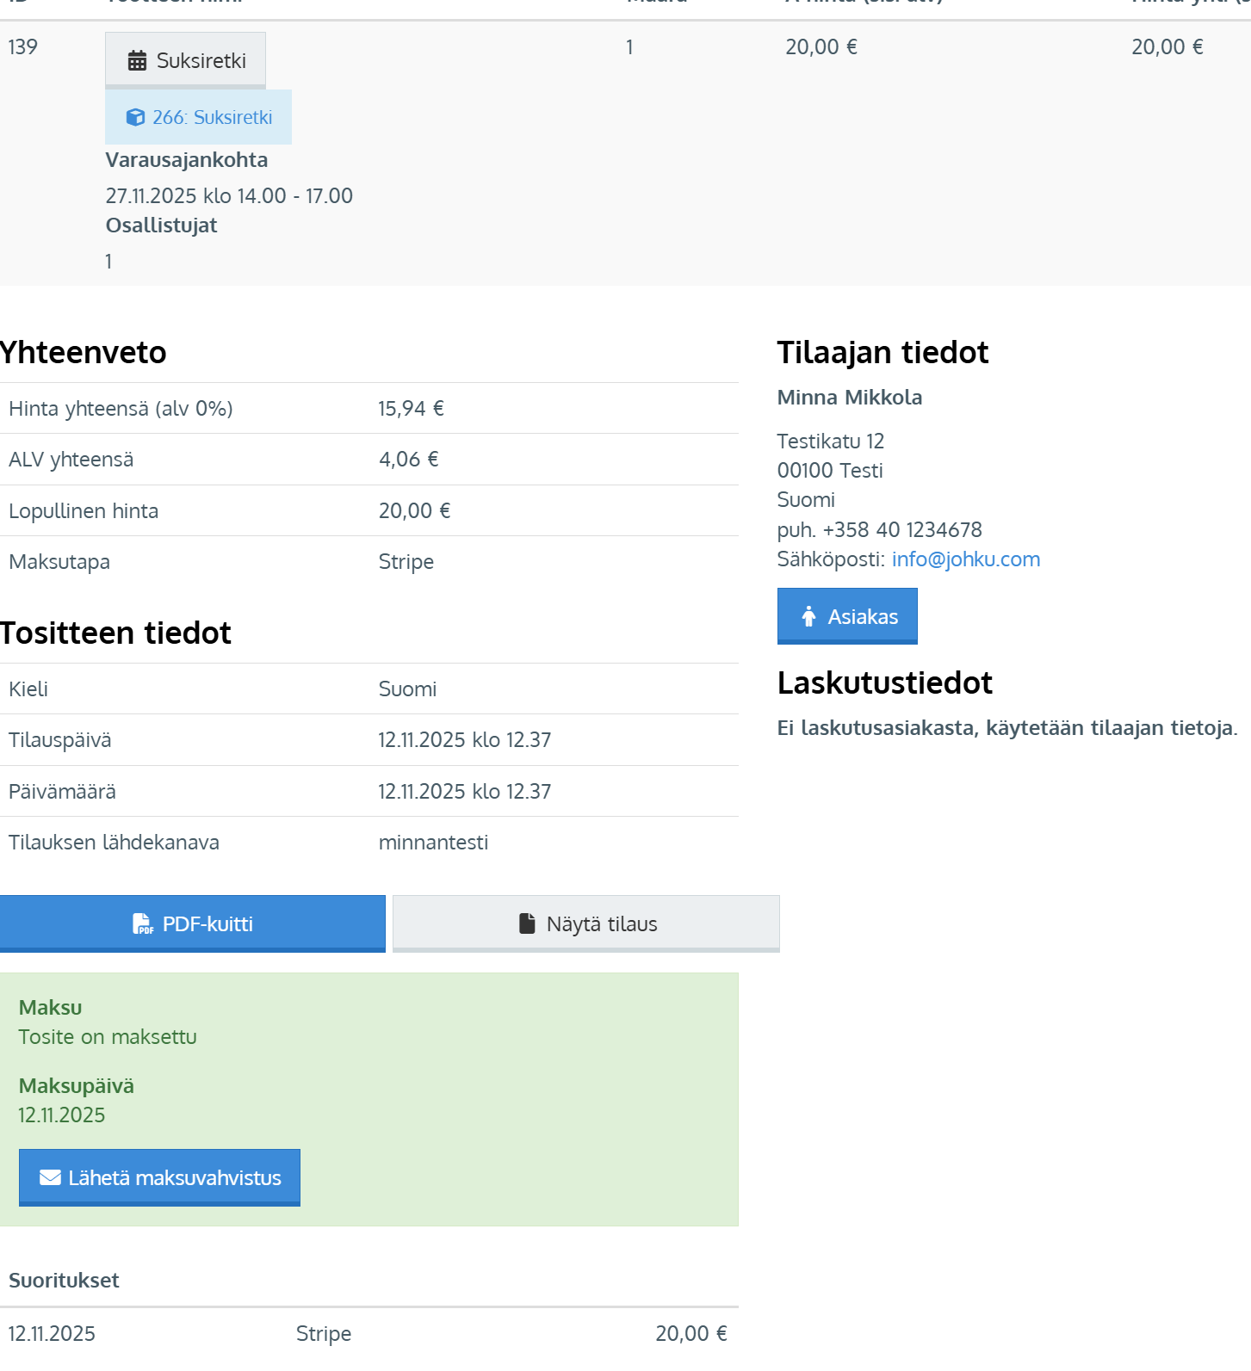Screen dimensions: 1251x1371
Task: Open the info@johku.com email link
Action: click(966, 559)
